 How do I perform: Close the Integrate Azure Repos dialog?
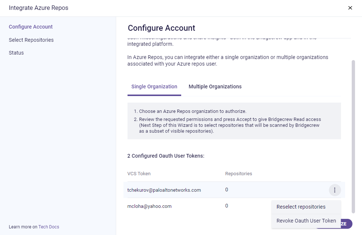coord(350,8)
